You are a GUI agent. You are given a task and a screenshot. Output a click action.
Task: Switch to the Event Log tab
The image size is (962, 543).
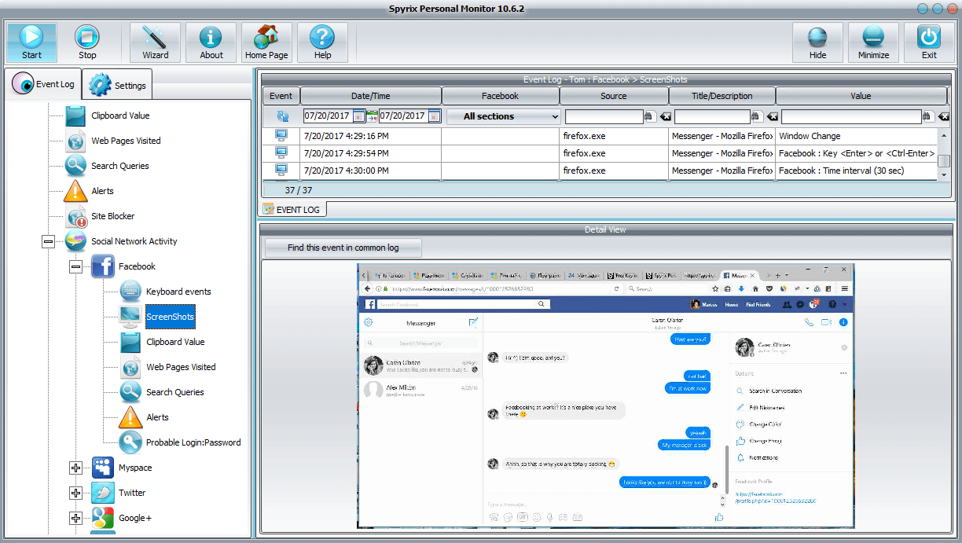click(45, 84)
